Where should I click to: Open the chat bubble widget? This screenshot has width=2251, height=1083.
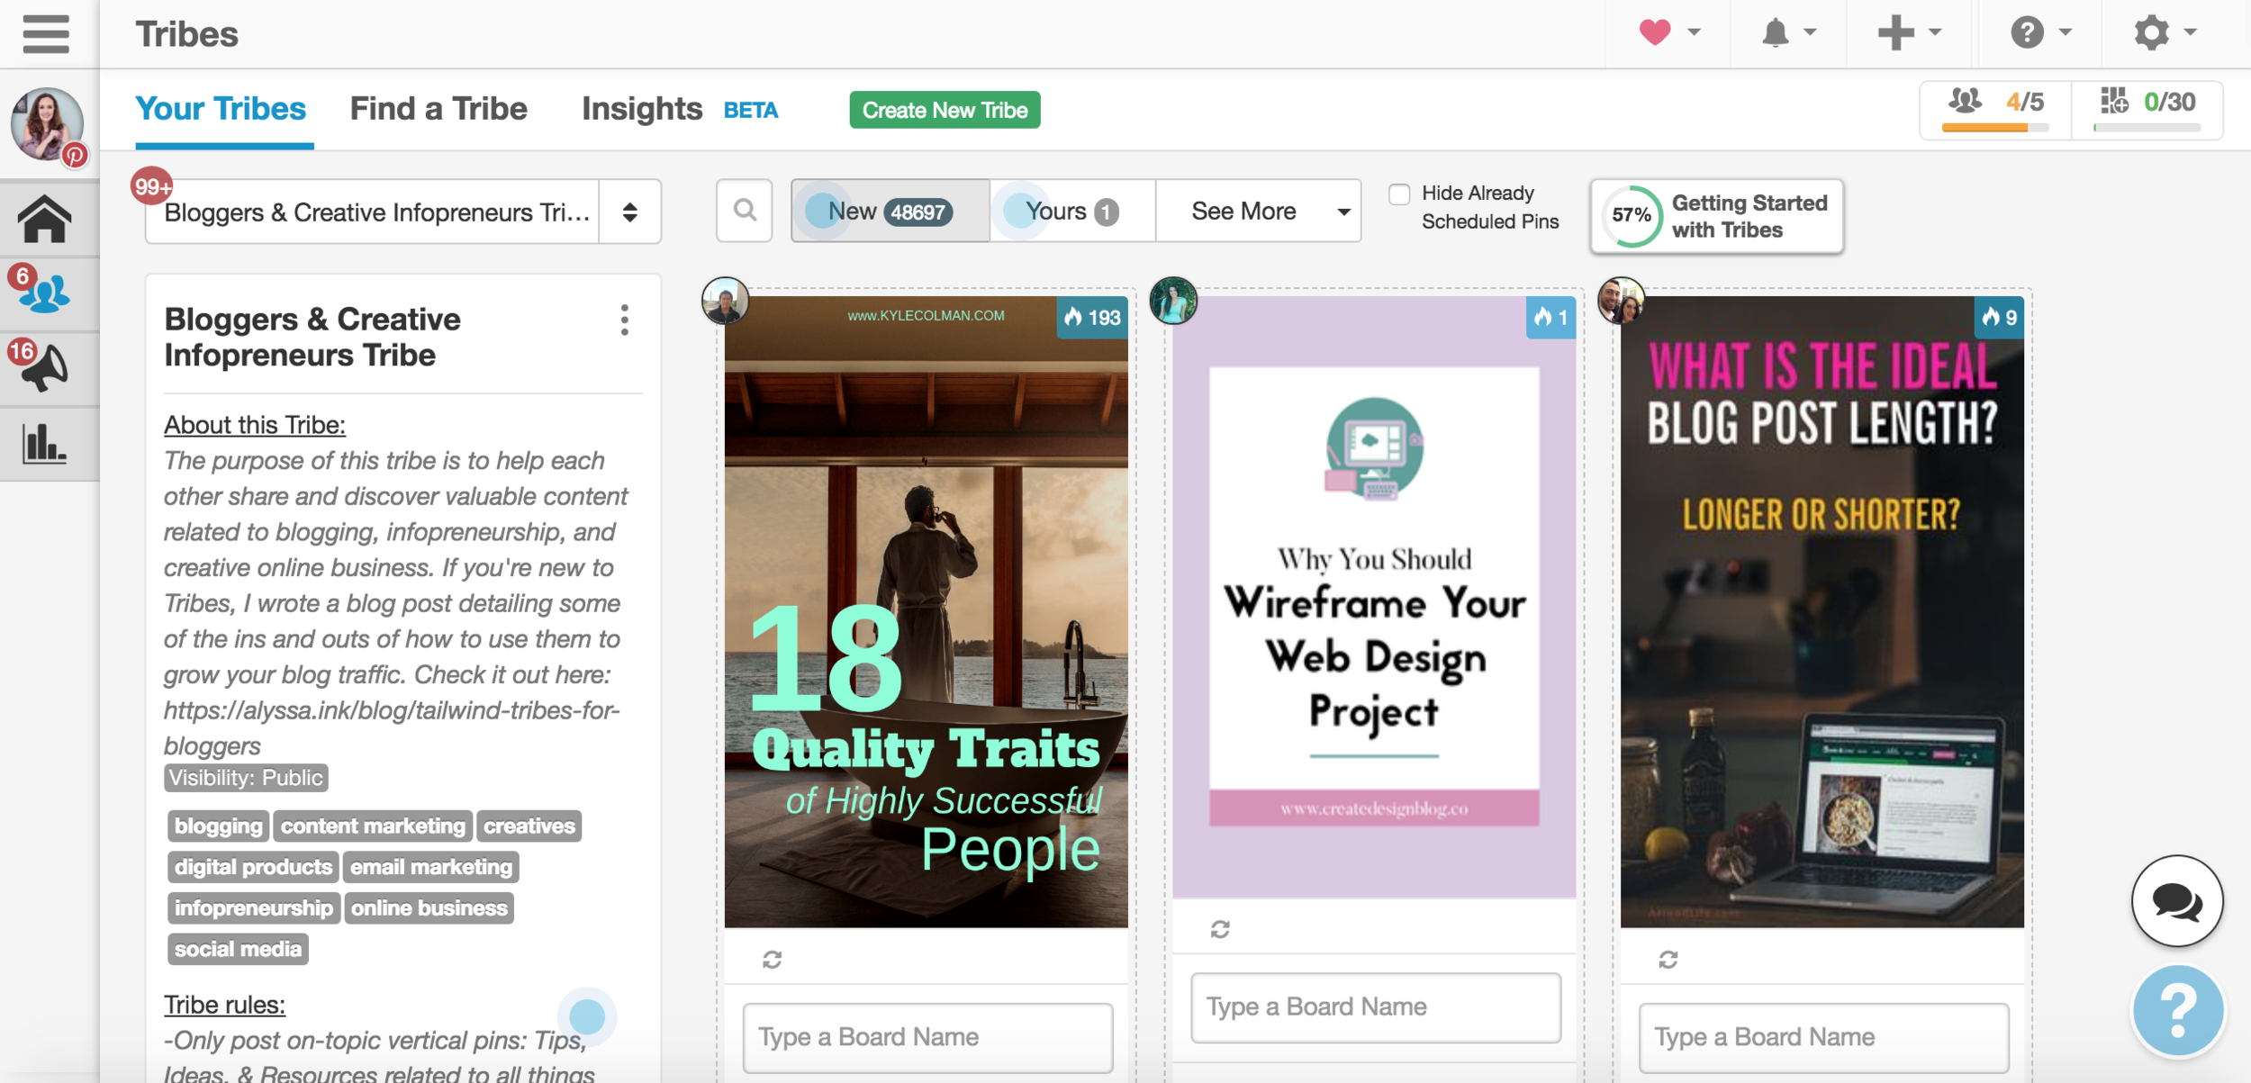click(2177, 900)
